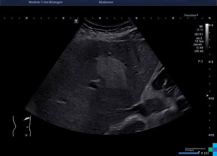
Task: Click the Qscan setting label
Action: [x=198, y=44]
